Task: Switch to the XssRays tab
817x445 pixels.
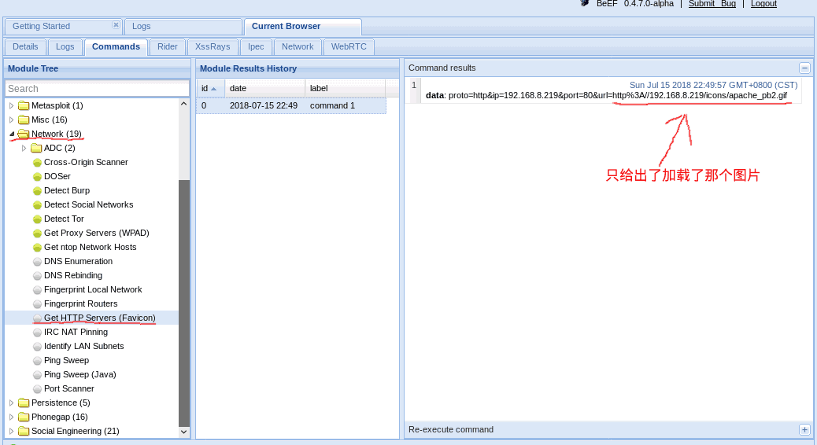Action: [x=213, y=47]
